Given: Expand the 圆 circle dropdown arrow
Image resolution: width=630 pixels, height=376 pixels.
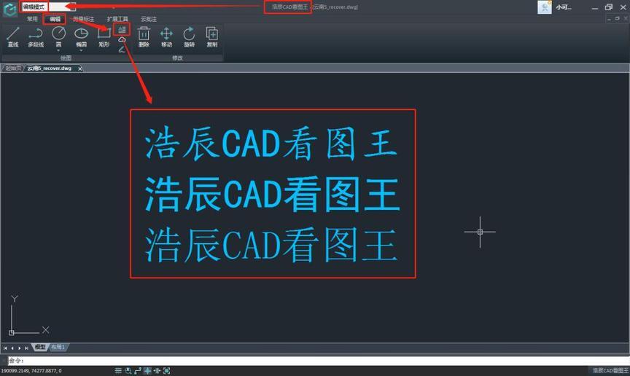Looking at the screenshot, I should (x=58, y=50).
